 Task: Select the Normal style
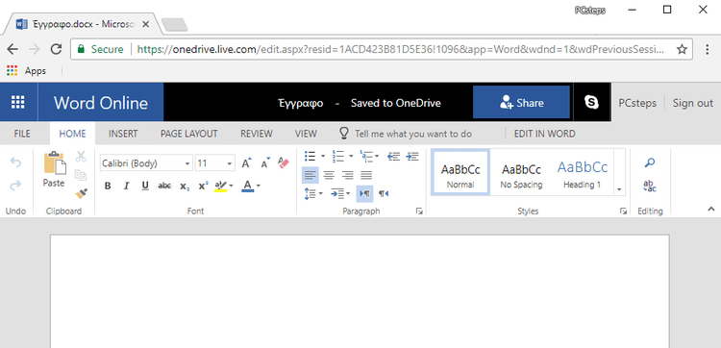[460, 173]
